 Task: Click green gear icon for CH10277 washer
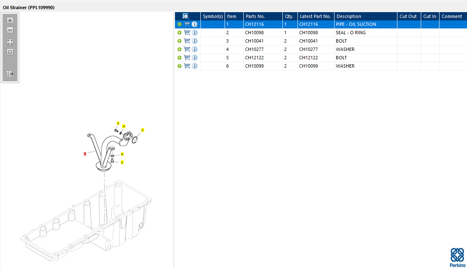click(180, 49)
